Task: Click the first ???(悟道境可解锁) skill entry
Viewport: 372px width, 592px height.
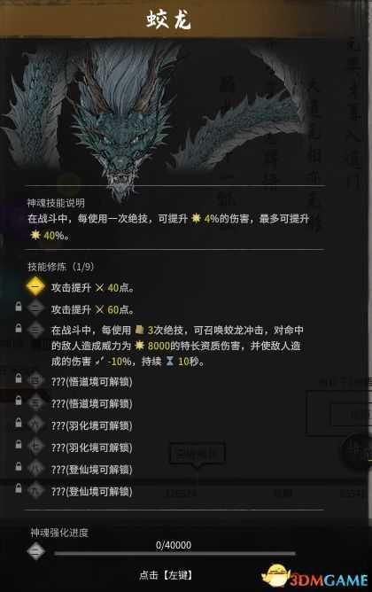Action: click(92, 382)
